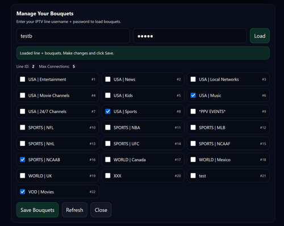The image size is (284, 226).
Task: Uncheck the SPORTS | NCAAB bouquet
Action: (x=23, y=160)
